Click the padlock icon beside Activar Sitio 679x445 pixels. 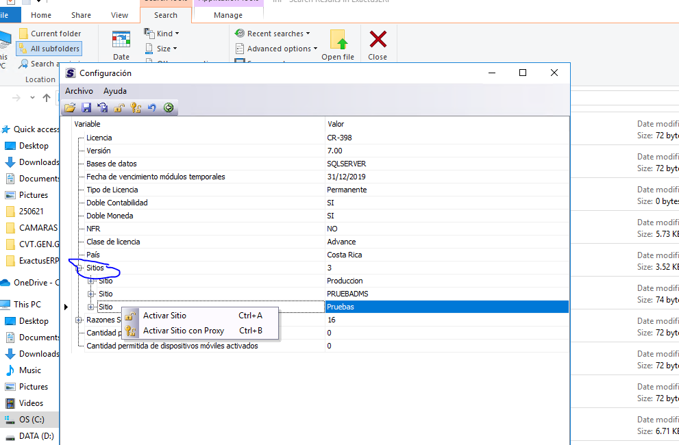pyautogui.click(x=131, y=316)
